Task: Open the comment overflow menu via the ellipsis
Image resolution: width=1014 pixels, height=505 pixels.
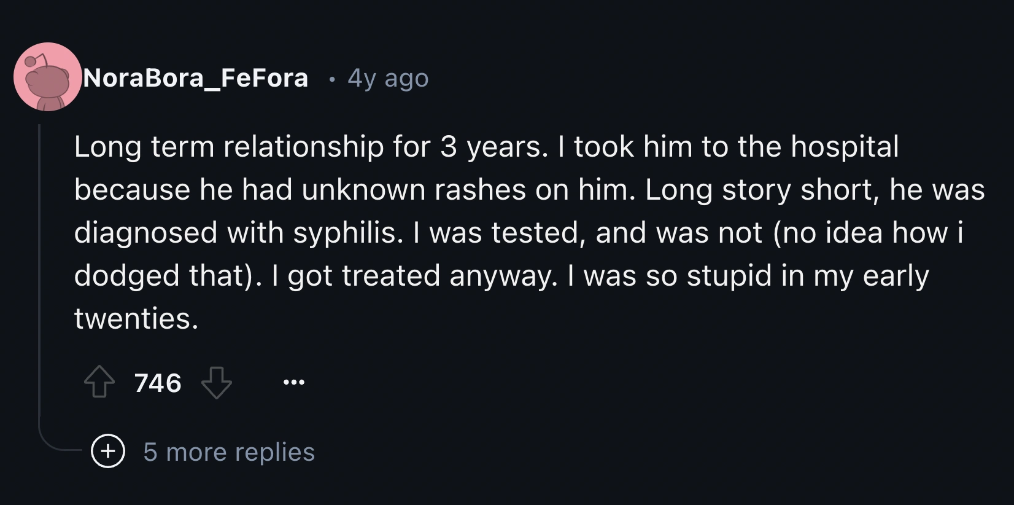Action: pyautogui.click(x=293, y=382)
